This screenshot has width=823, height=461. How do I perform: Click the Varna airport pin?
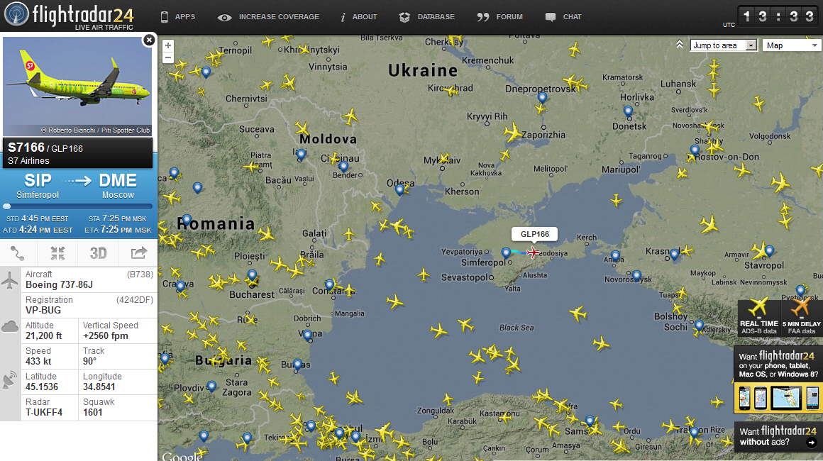(x=308, y=335)
